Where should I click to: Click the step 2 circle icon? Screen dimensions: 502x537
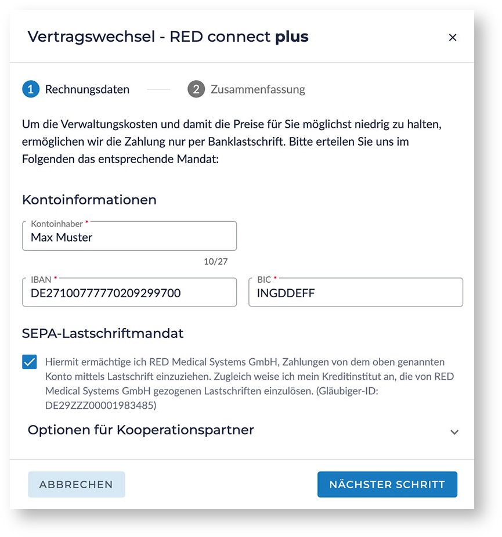[x=196, y=89]
